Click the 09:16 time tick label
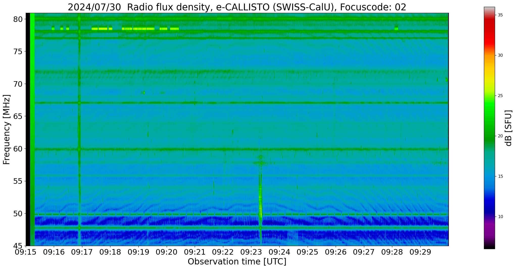Screen dimensions: 516x269 click(x=54, y=252)
